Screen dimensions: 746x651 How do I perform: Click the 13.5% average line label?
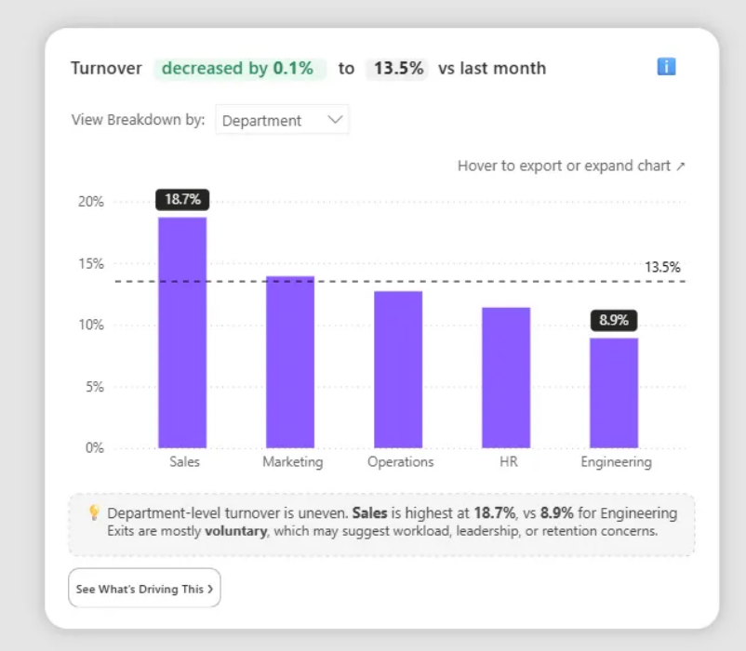pyautogui.click(x=662, y=267)
